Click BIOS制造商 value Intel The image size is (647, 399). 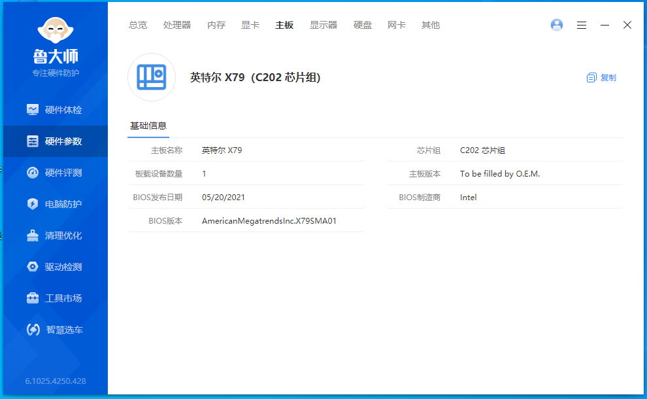pyautogui.click(x=469, y=198)
